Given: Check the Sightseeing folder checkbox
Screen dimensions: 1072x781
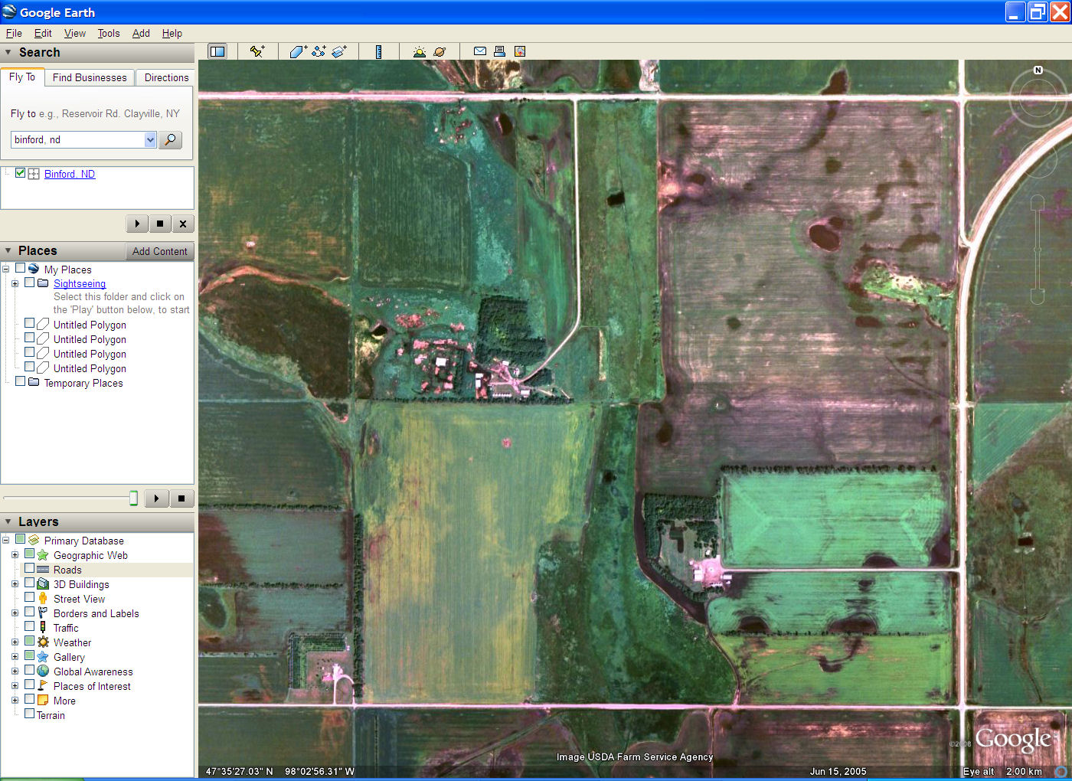Looking at the screenshot, I should 29,283.
